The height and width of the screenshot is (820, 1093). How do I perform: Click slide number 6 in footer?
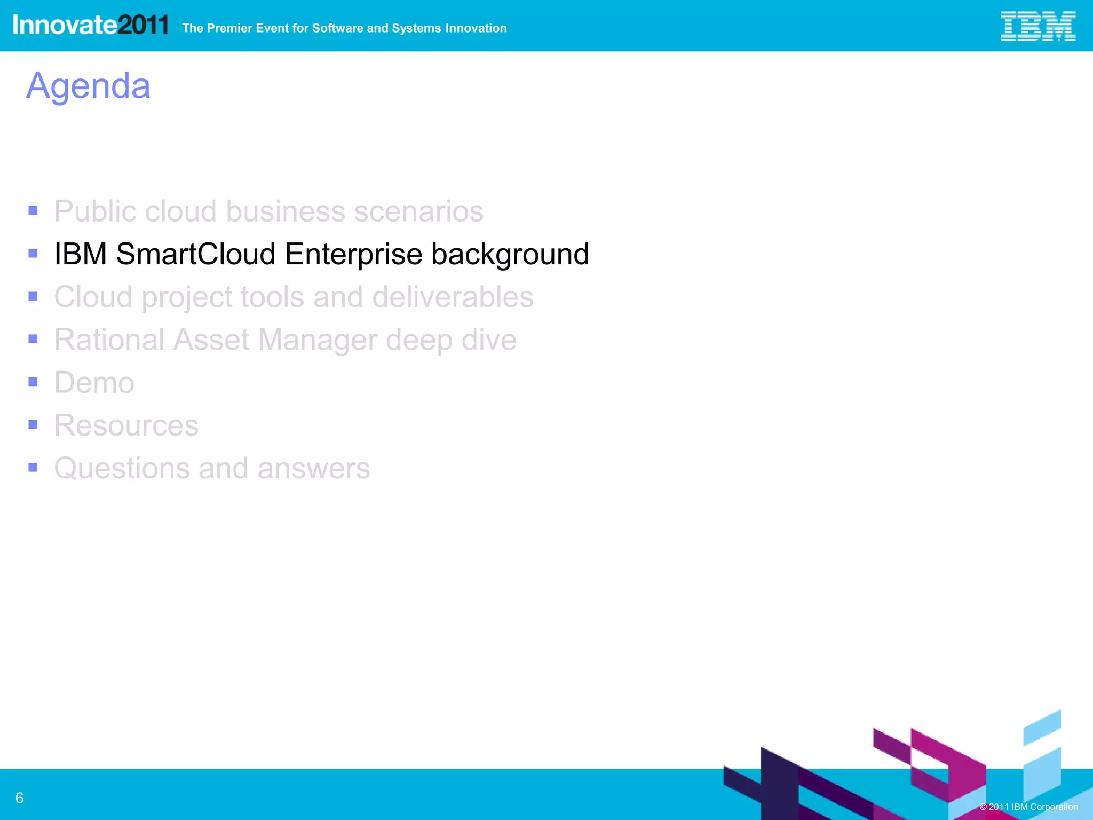click(x=20, y=798)
